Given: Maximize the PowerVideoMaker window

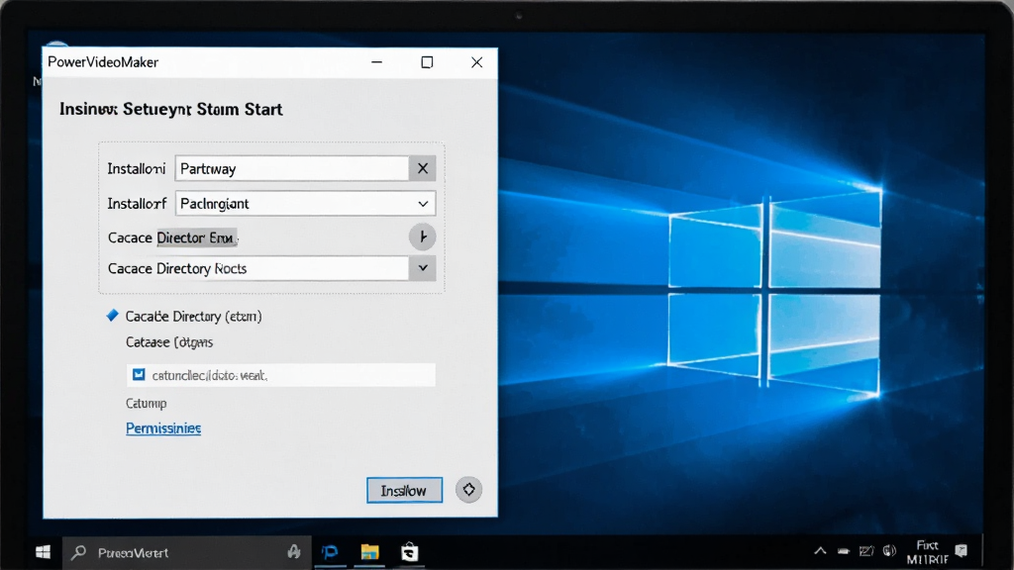Looking at the screenshot, I should tap(427, 62).
